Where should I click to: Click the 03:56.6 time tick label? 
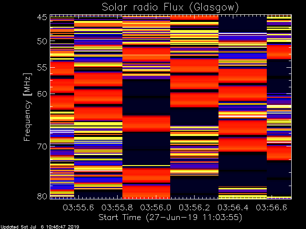(272, 208)
